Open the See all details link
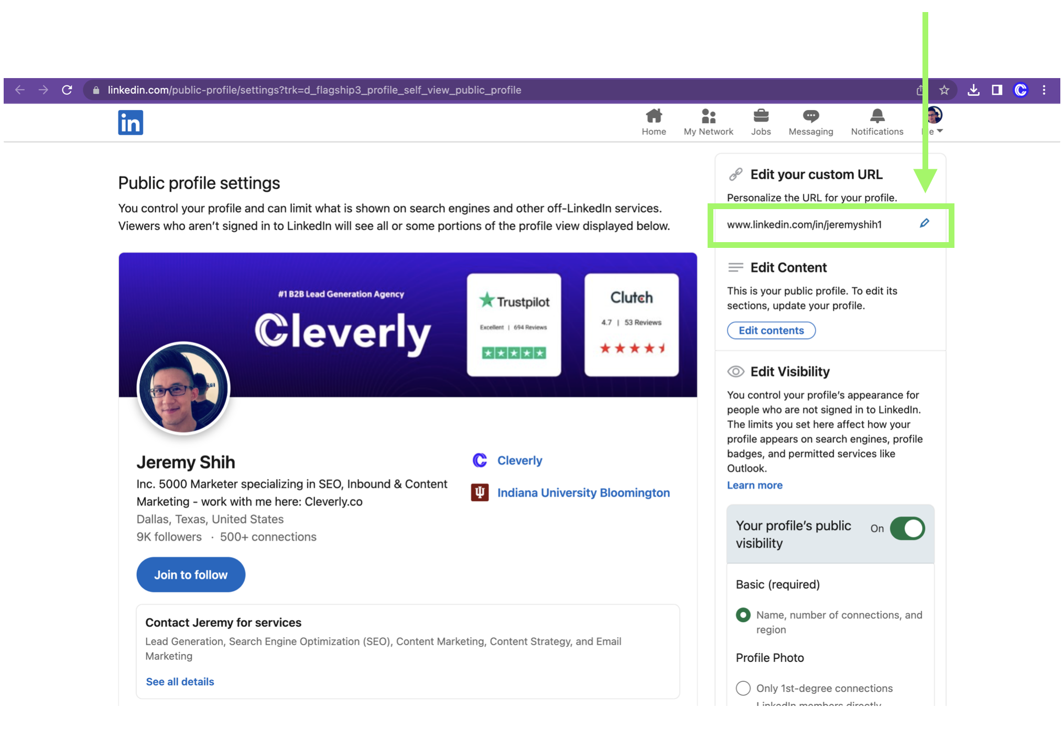 (180, 681)
